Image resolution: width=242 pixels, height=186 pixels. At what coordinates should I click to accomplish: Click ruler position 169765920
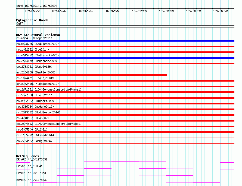point(32,11)
